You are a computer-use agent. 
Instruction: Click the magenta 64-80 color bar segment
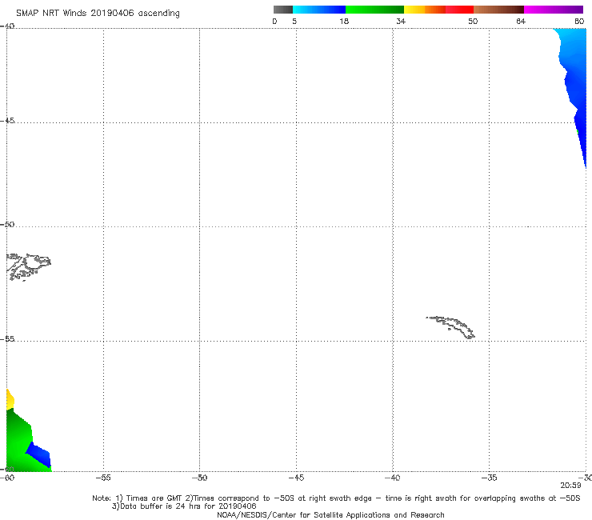[554, 10]
